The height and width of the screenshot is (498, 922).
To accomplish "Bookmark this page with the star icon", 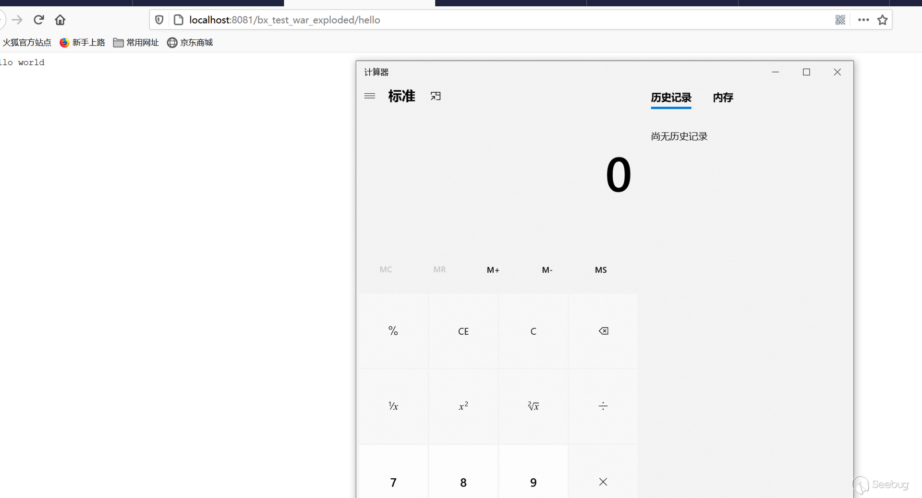I will [883, 20].
